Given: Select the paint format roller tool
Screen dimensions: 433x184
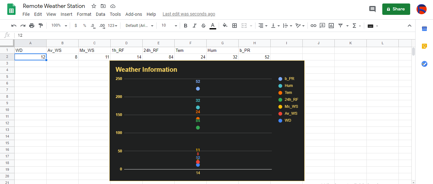Looking at the screenshot, I should (41, 26).
